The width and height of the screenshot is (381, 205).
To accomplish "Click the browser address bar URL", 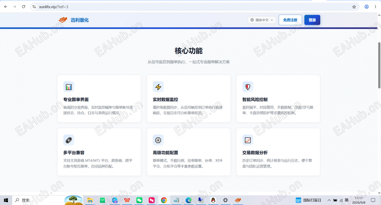I will tap(54, 7).
